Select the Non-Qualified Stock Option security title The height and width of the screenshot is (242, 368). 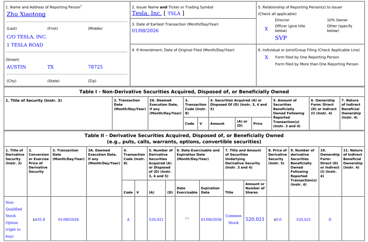pyautogui.click(x=14, y=219)
